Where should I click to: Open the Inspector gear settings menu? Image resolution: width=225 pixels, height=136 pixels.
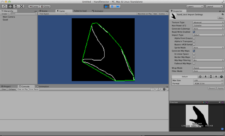coord(222,14)
